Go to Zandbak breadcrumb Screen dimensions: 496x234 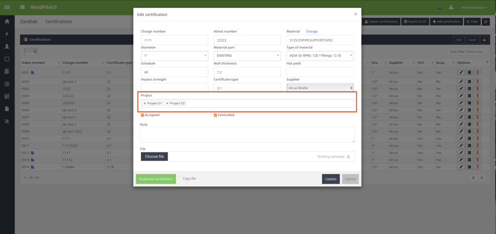click(30, 22)
